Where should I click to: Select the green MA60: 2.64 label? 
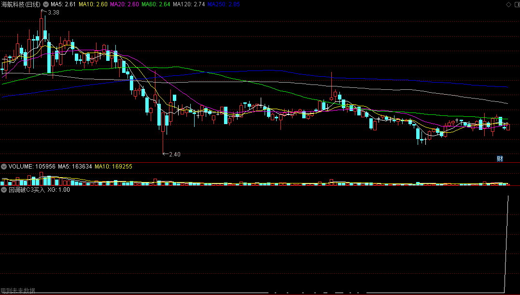coord(156,4)
